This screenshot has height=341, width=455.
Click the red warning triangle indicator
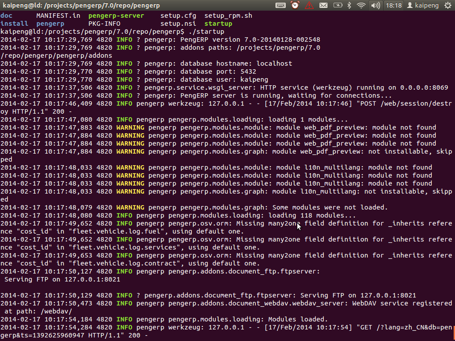[x=309, y=5]
